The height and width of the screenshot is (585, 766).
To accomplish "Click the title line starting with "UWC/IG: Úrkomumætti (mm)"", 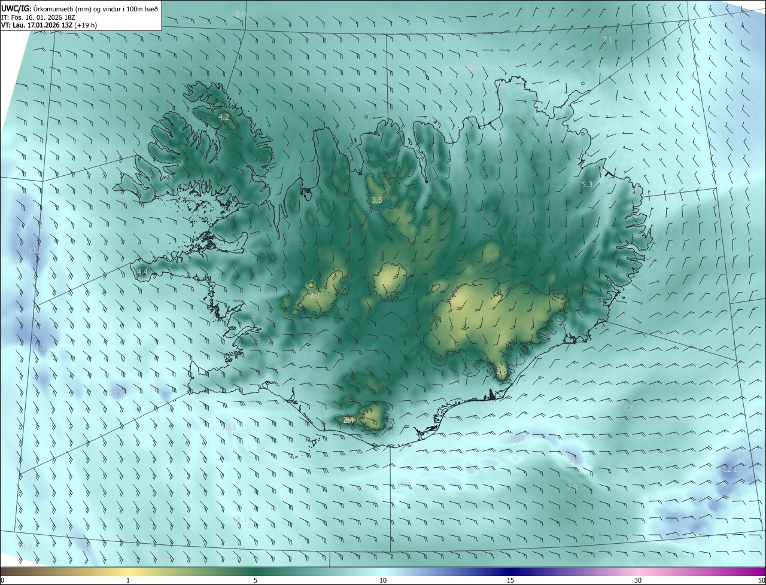I will coord(80,8).
